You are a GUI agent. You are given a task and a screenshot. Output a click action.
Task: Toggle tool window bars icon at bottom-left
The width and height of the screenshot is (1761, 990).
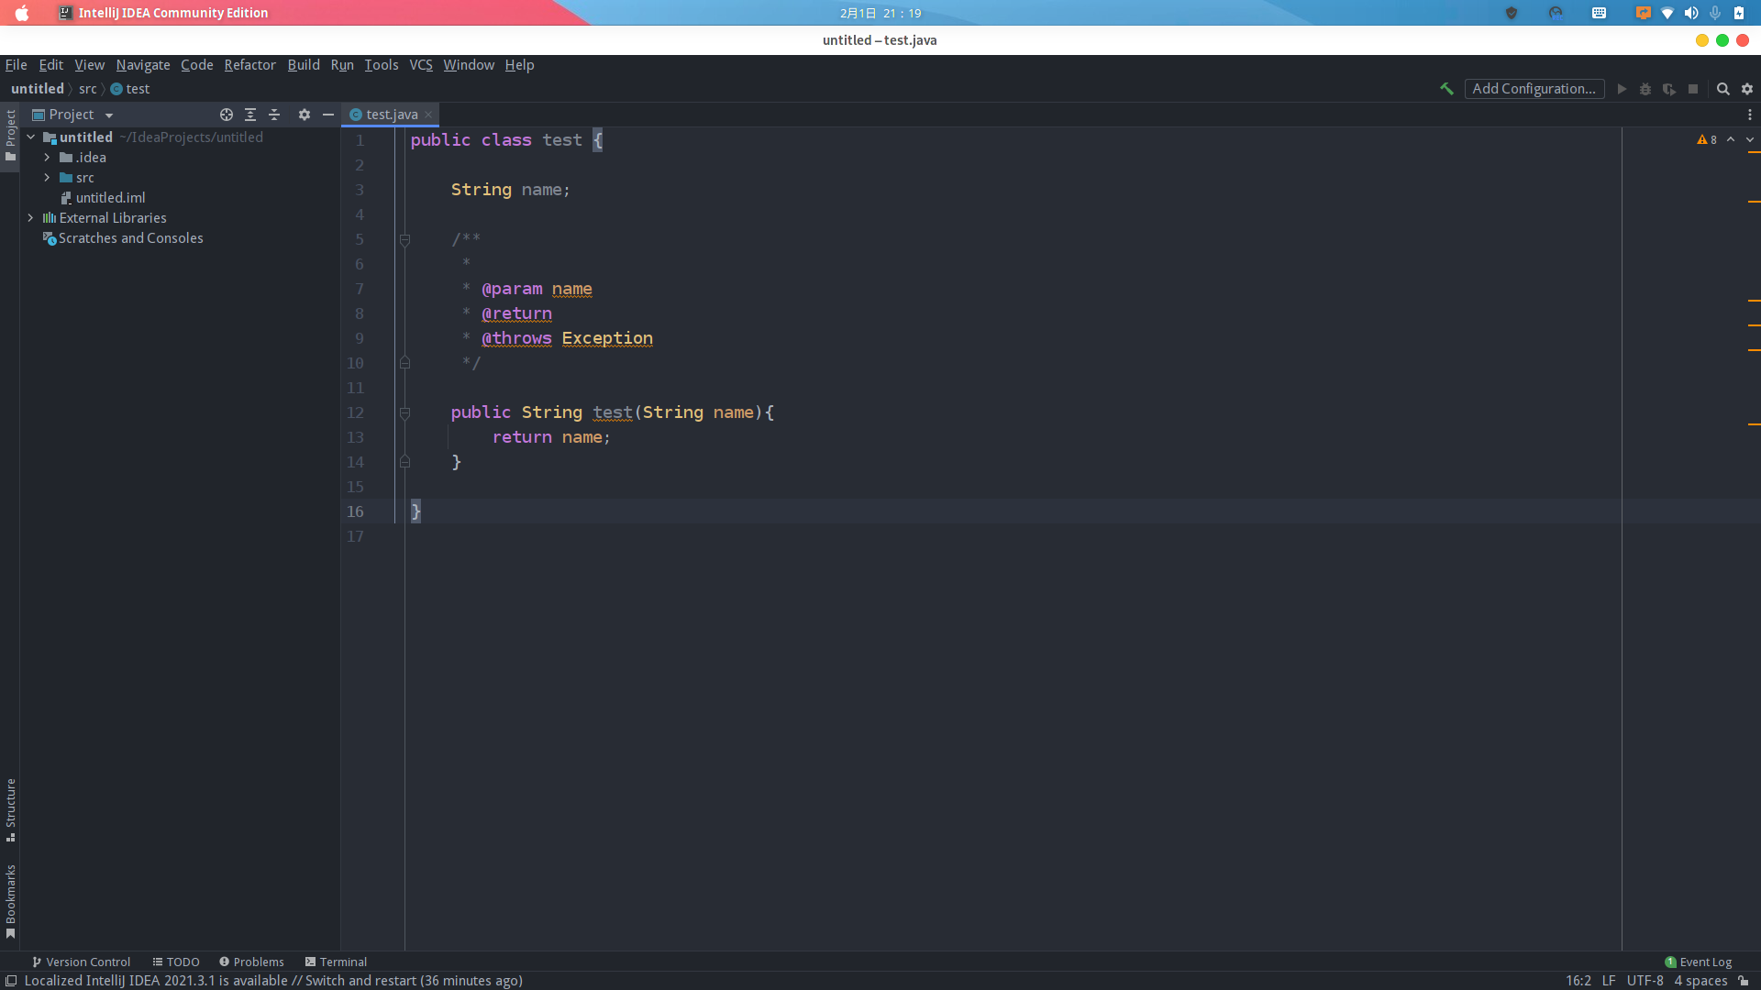(11, 981)
